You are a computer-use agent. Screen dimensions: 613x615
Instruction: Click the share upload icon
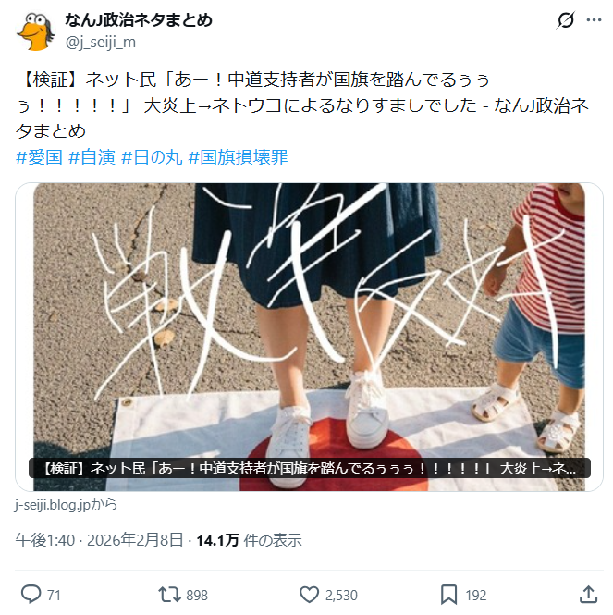pyautogui.click(x=588, y=595)
